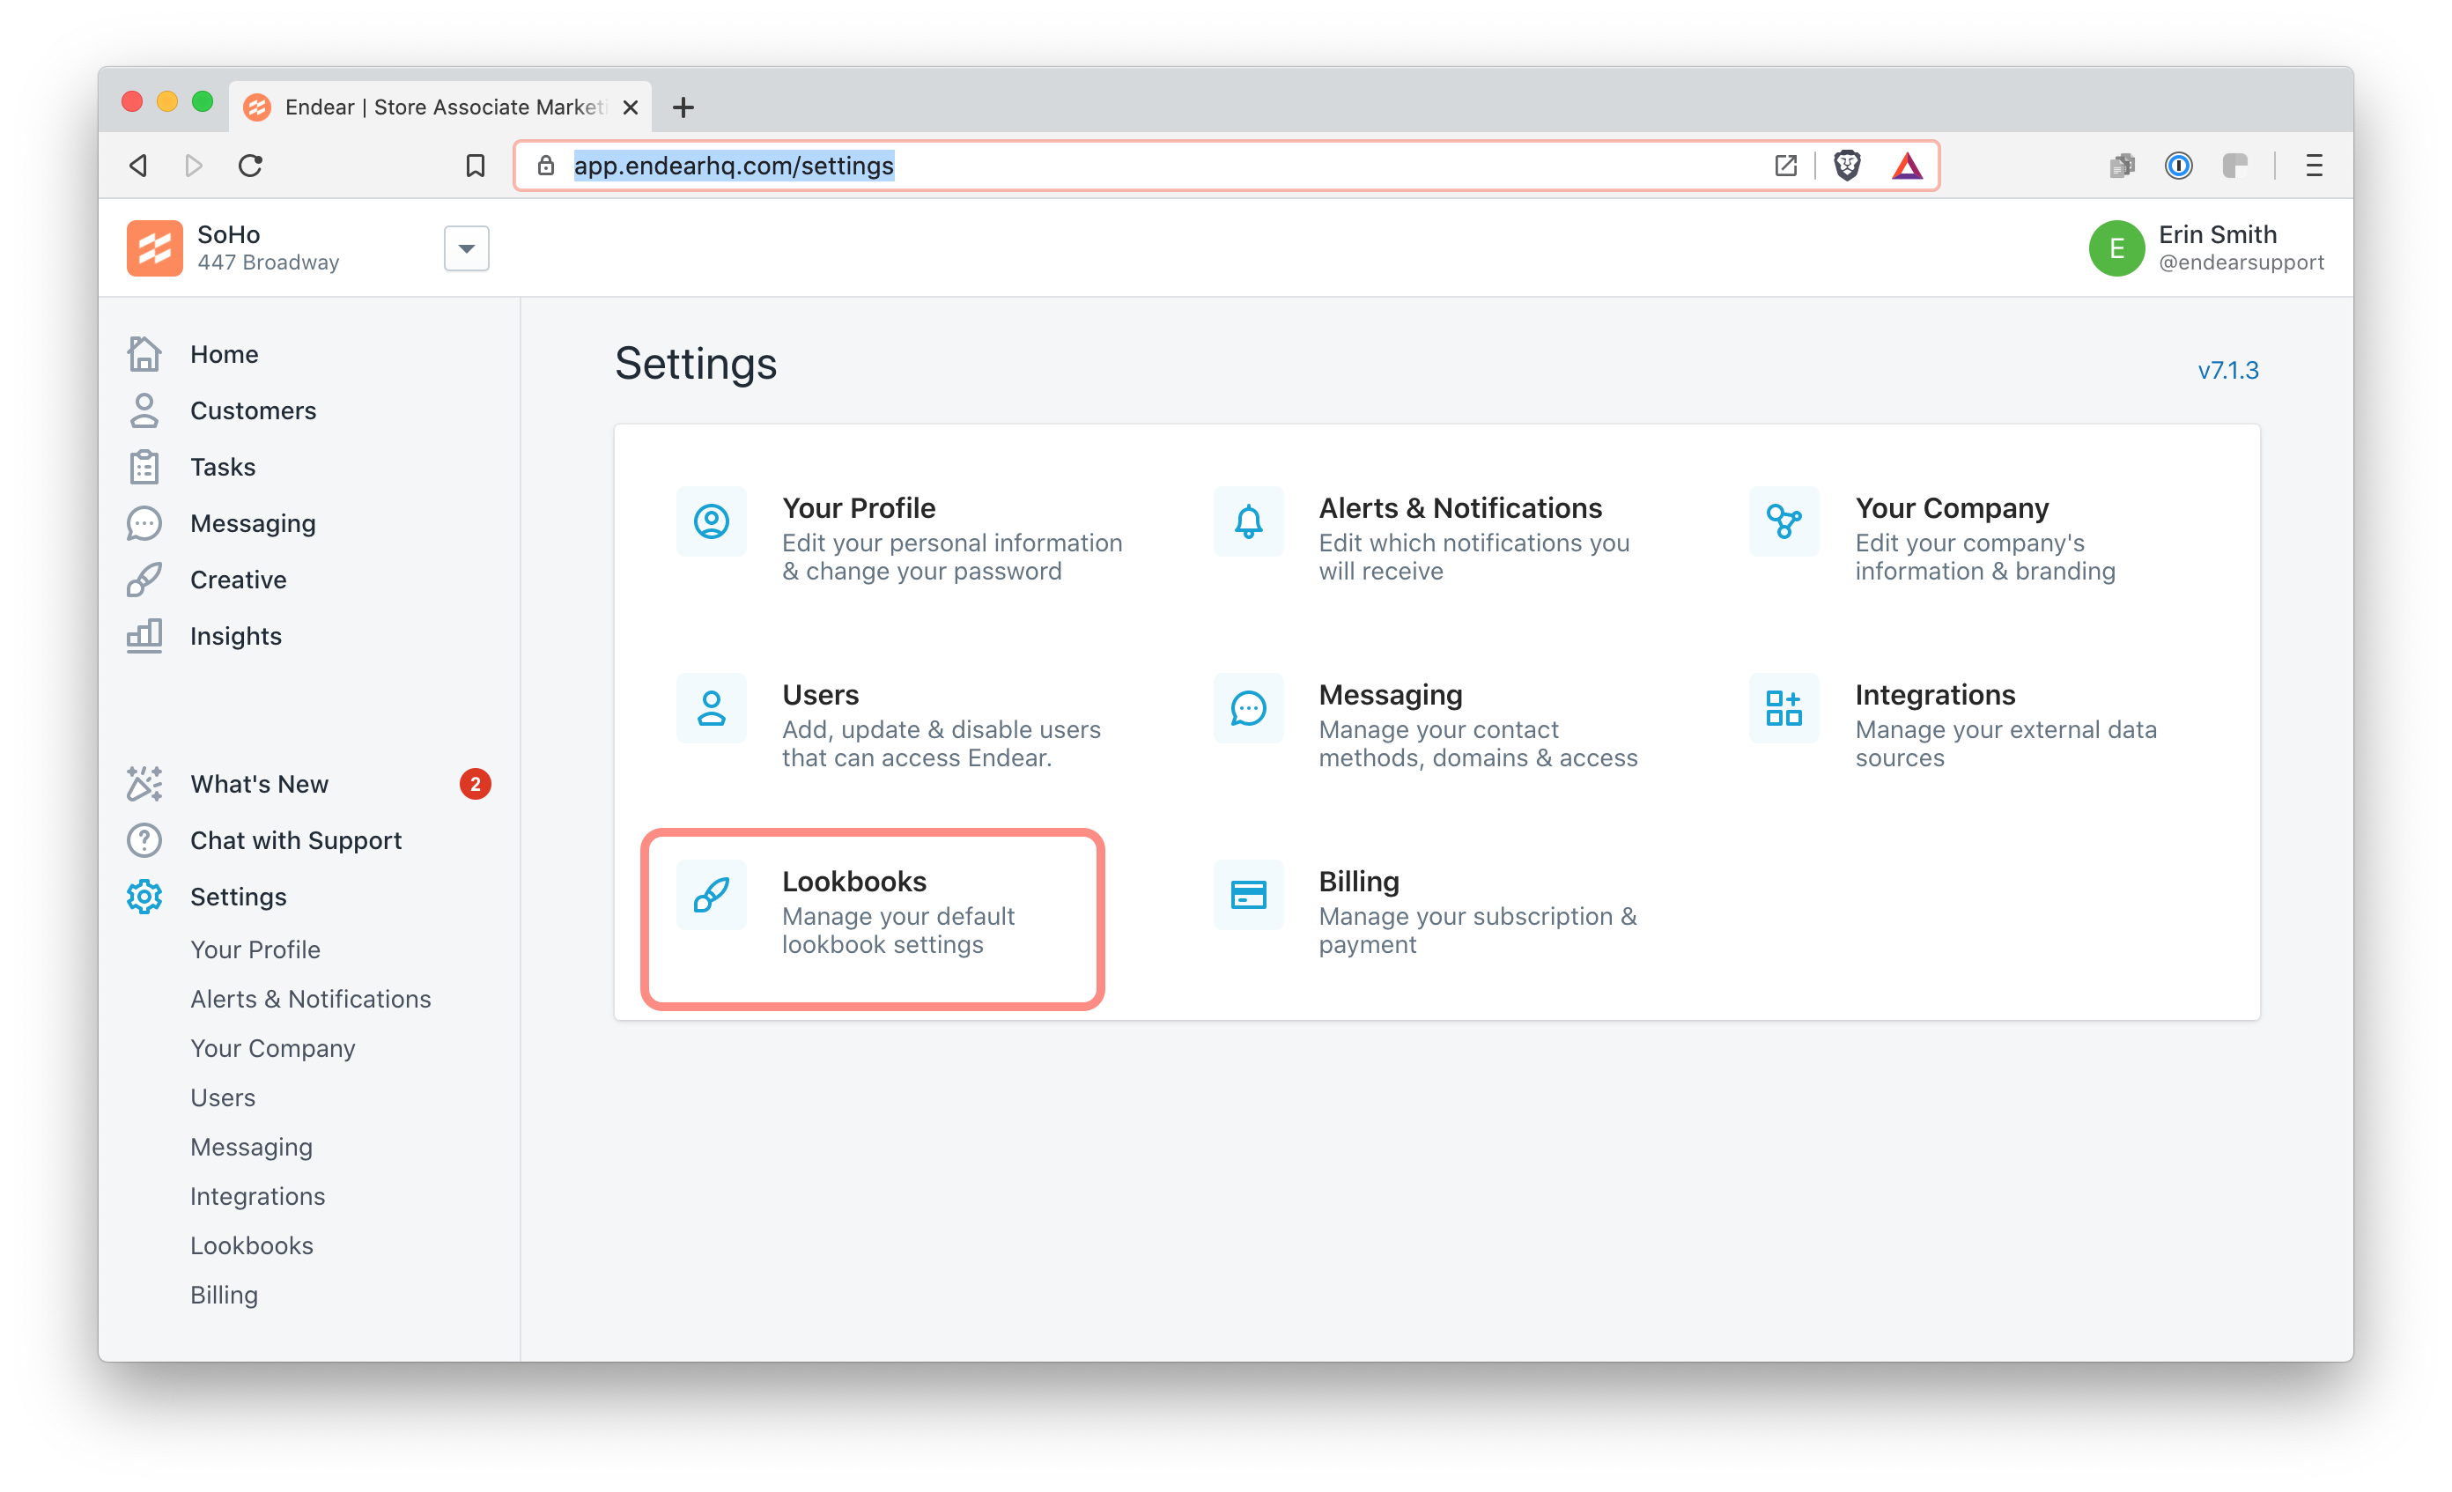Open the Home page from sidebar
The width and height of the screenshot is (2452, 1492).
pyautogui.click(x=224, y=354)
